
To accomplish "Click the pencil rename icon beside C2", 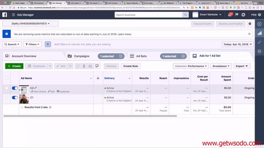I will [35, 88].
